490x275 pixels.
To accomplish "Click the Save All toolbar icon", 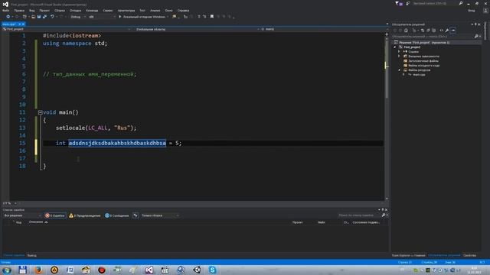I will pyautogui.click(x=44, y=17).
